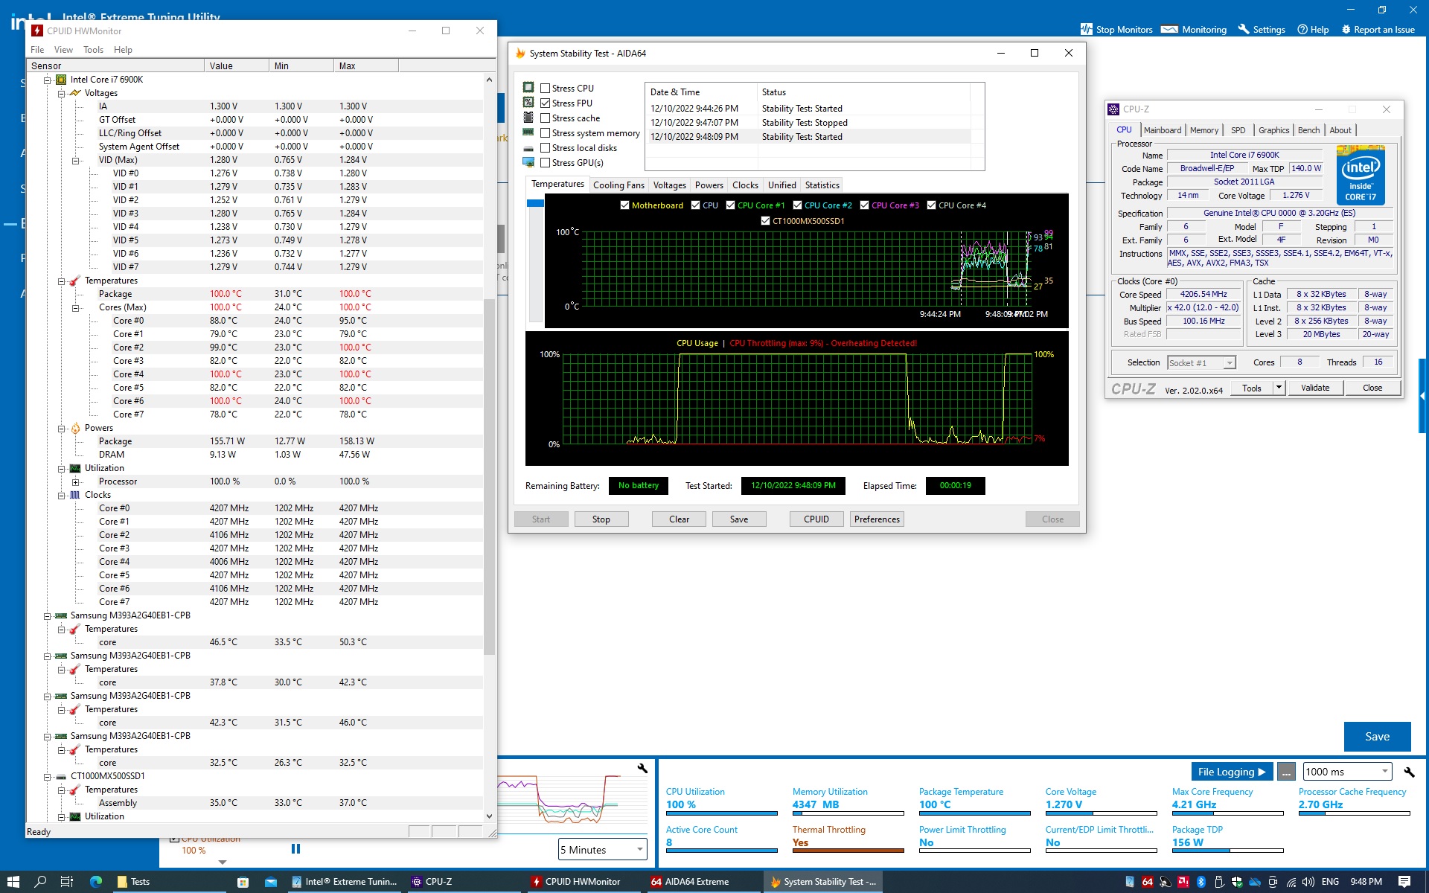The image size is (1429, 893).
Task: Click the wrench icon beside the logging interval
Action: tap(1408, 772)
